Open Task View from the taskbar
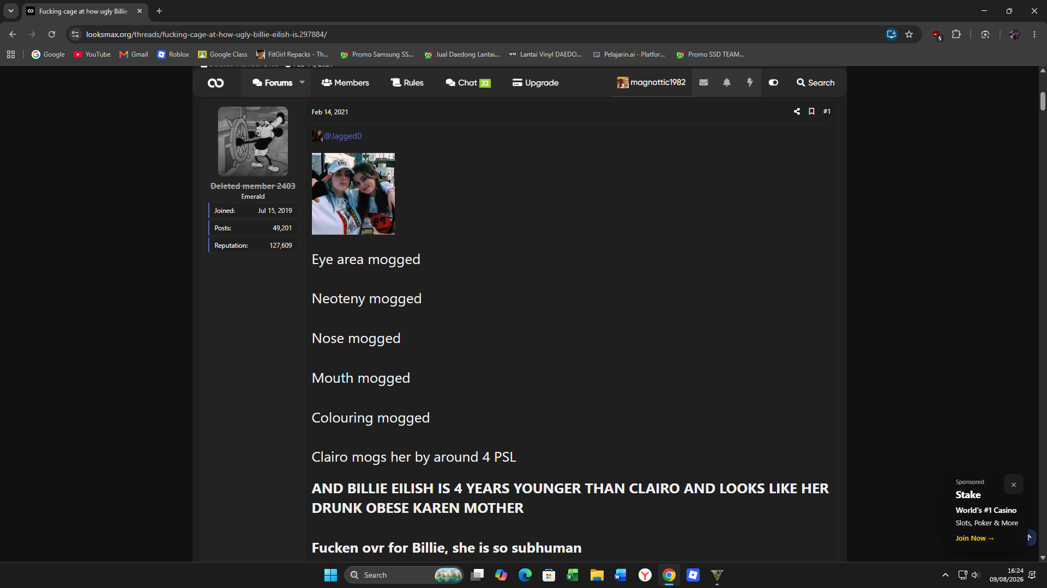The image size is (1047, 588). (x=477, y=575)
